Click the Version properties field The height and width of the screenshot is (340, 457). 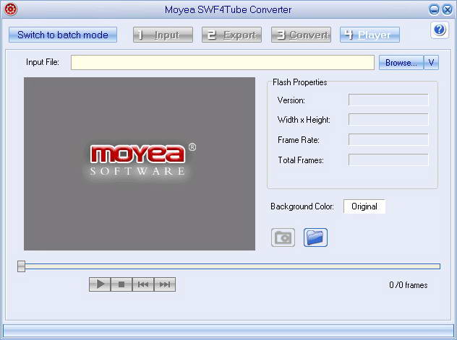(388, 100)
